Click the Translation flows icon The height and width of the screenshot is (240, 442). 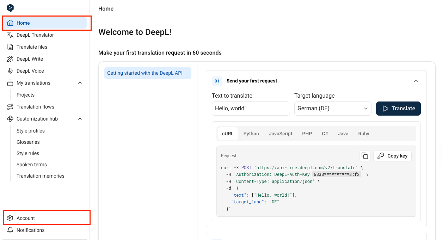10,107
